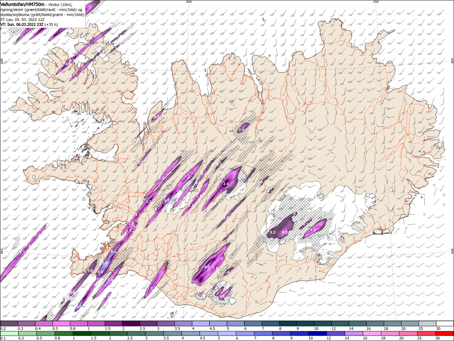The image size is (454, 341).
Task: Select the 'Vindur (10m)' header text
Action: pyautogui.click(x=60, y=4)
